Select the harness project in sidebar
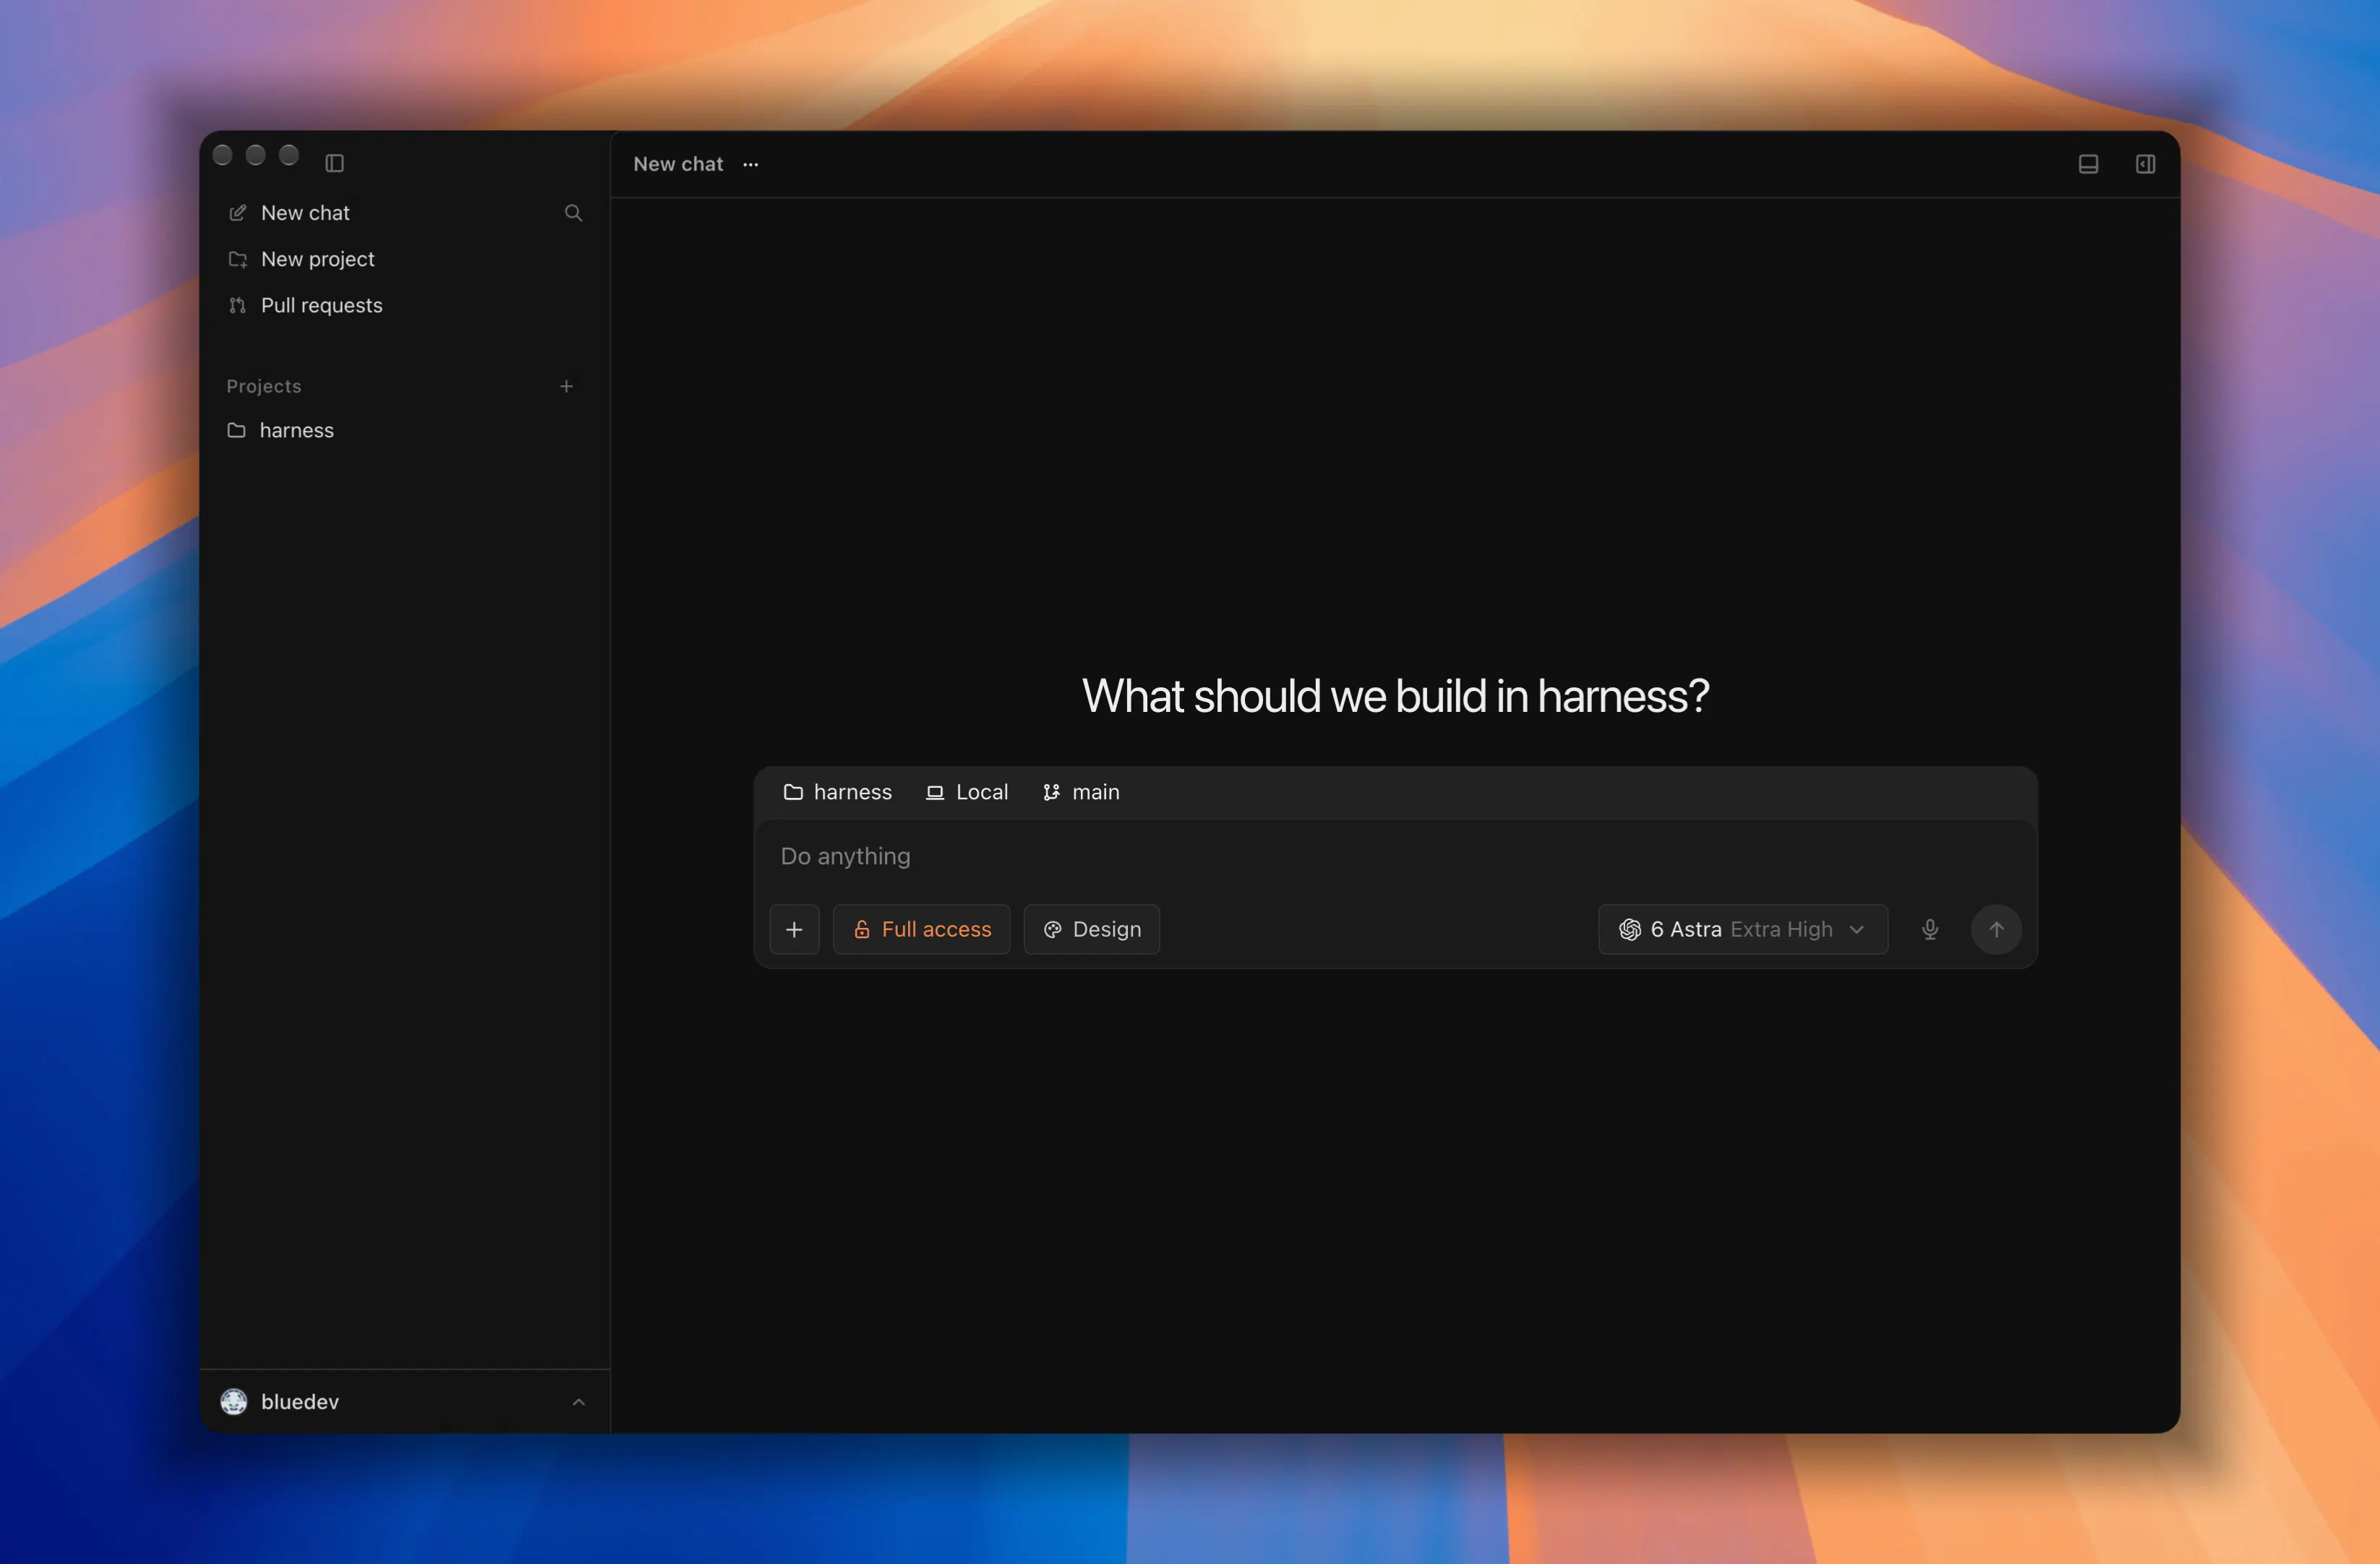 tap(281, 430)
